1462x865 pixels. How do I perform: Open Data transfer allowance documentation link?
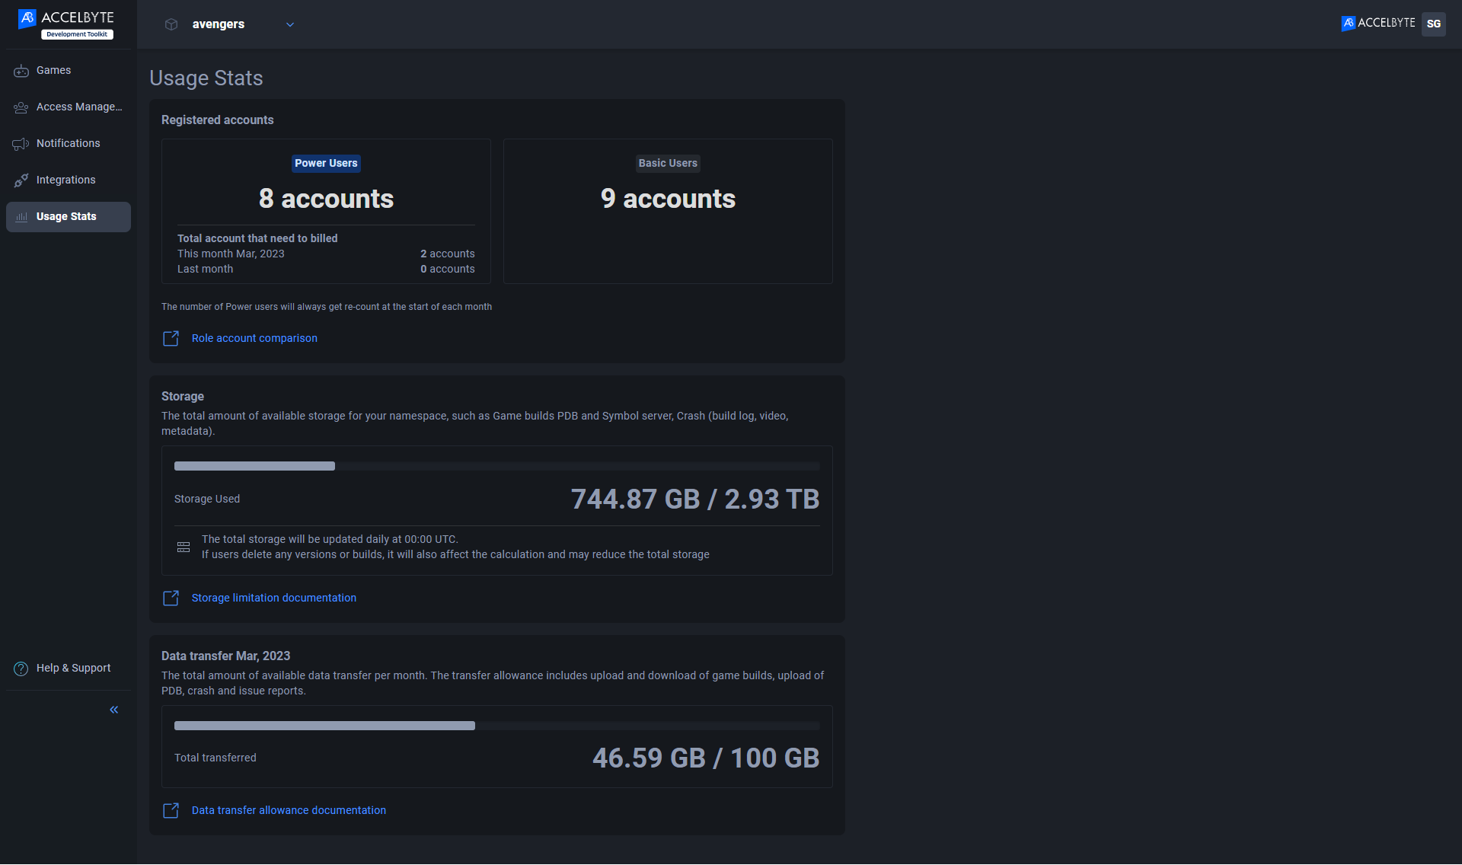[x=289, y=810]
